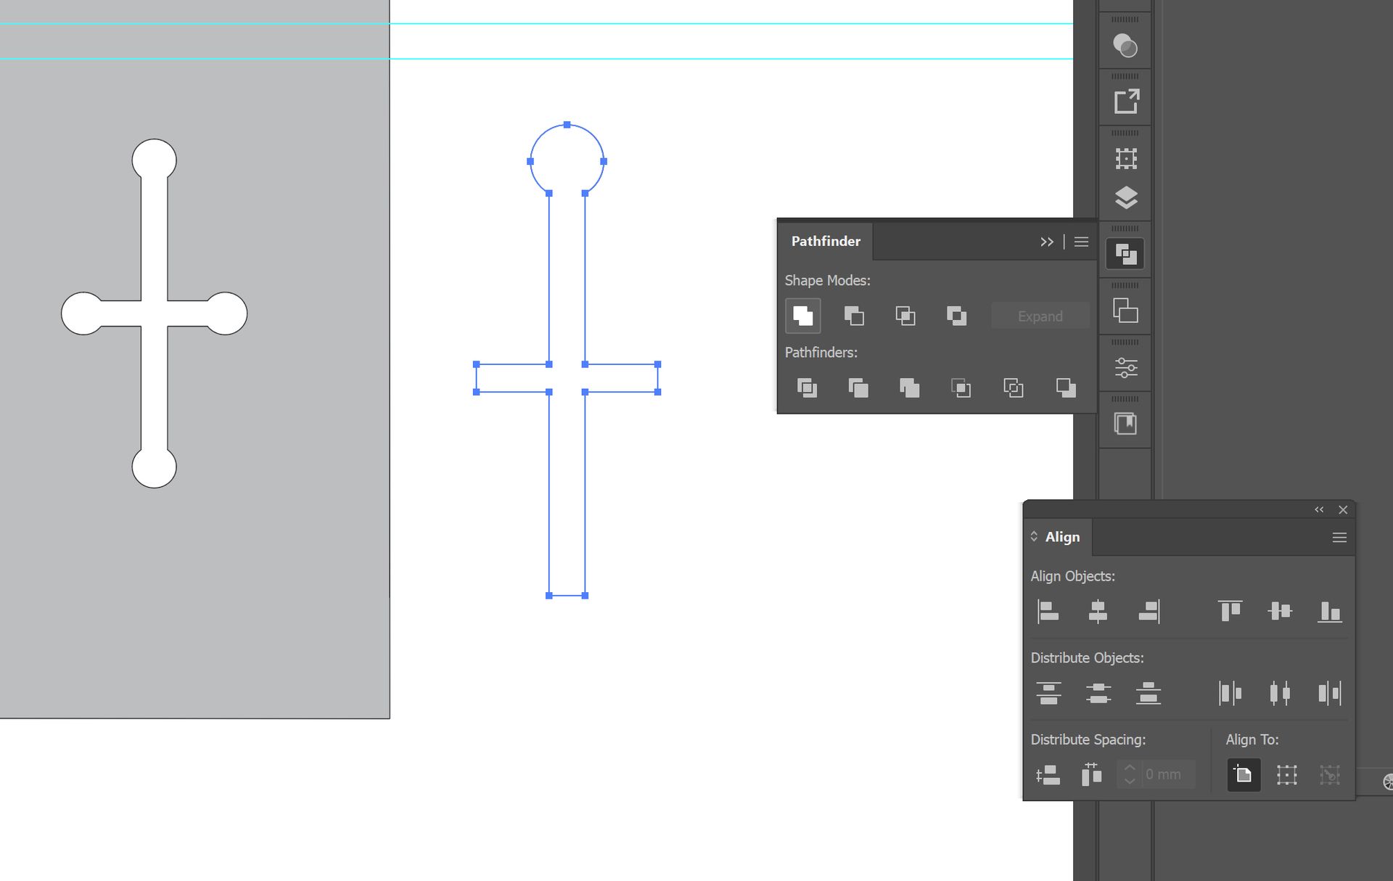Open the Align panel options menu
Screen dimensions: 1393x881
(x=1339, y=538)
